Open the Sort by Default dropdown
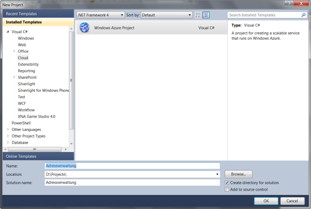The width and height of the screenshot is (311, 209). (167, 15)
